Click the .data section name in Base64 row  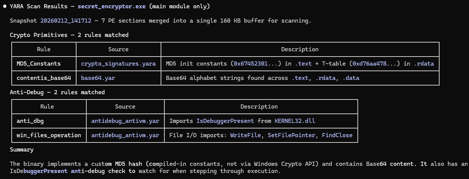[351, 78]
